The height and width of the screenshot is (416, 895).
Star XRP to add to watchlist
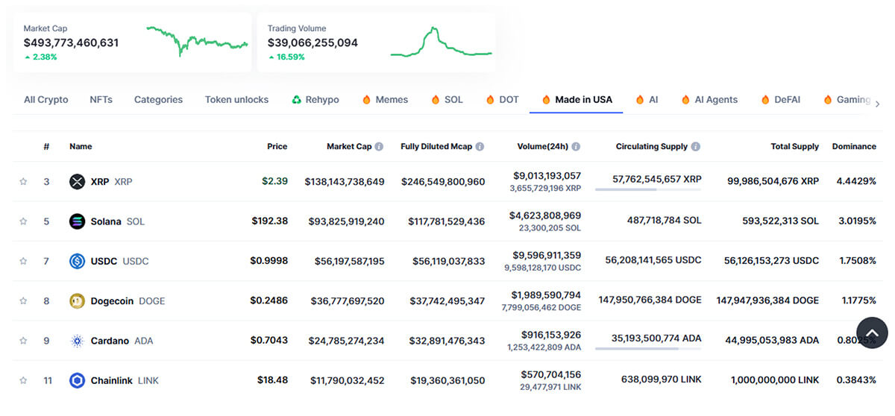tap(23, 181)
